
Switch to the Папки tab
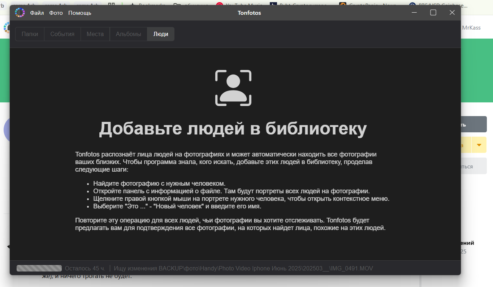pyautogui.click(x=30, y=34)
